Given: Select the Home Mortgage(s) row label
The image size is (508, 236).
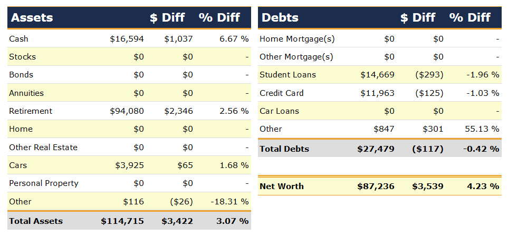Looking at the screenshot, I should click(x=297, y=39).
